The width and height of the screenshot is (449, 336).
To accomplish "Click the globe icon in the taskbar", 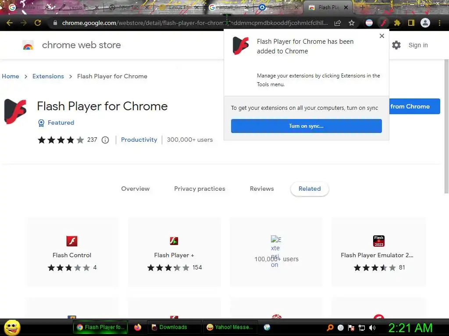I will 267,327.
